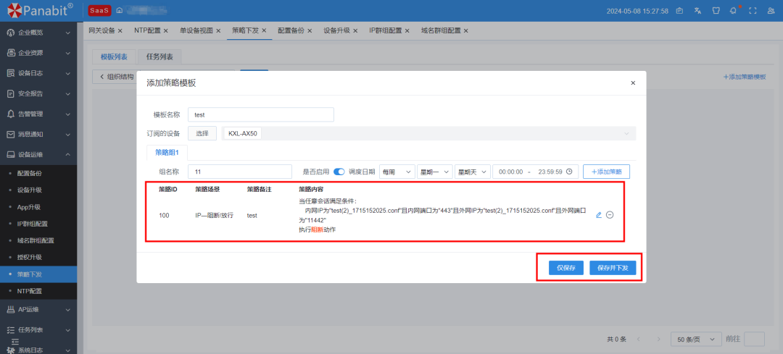
Task: Close the 单设备视图 tab
Action: coord(218,30)
